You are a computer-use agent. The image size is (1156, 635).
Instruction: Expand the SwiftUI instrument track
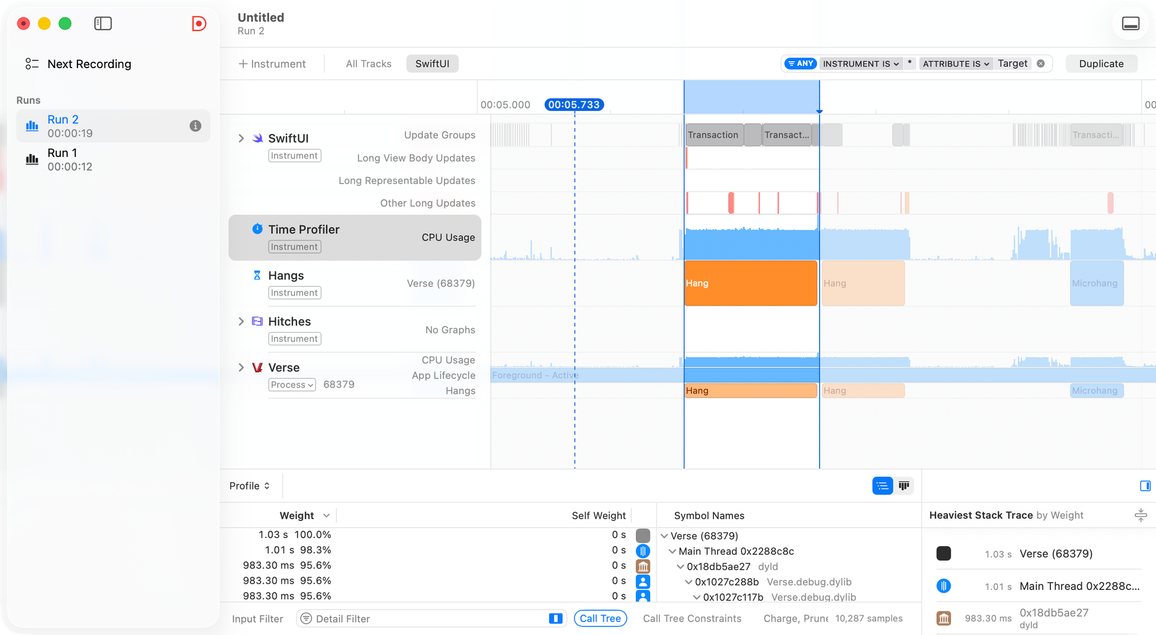coord(241,139)
